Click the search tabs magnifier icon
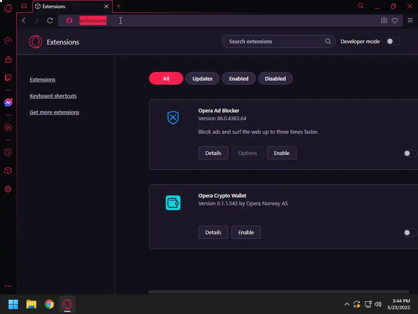Image resolution: width=418 pixels, height=314 pixels. click(x=361, y=6)
